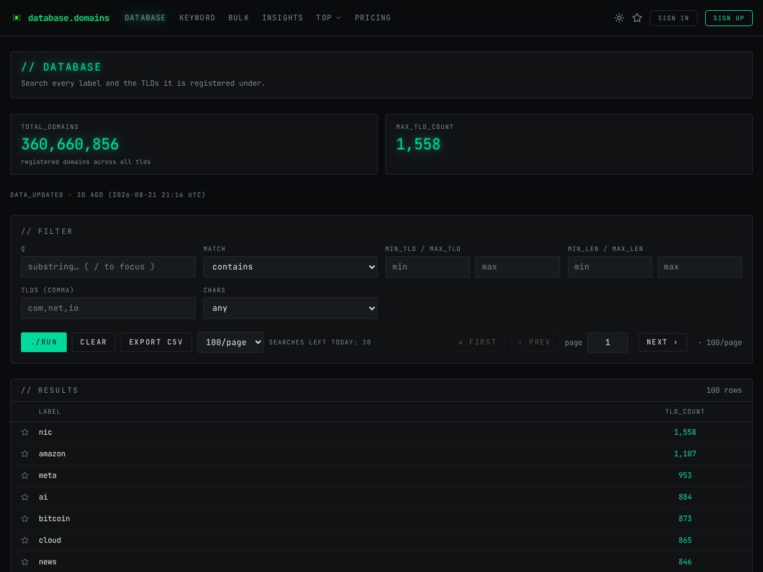Focus the MIN_LEN min field
The width and height of the screenshot is (763, 572).
click(610, 267)
